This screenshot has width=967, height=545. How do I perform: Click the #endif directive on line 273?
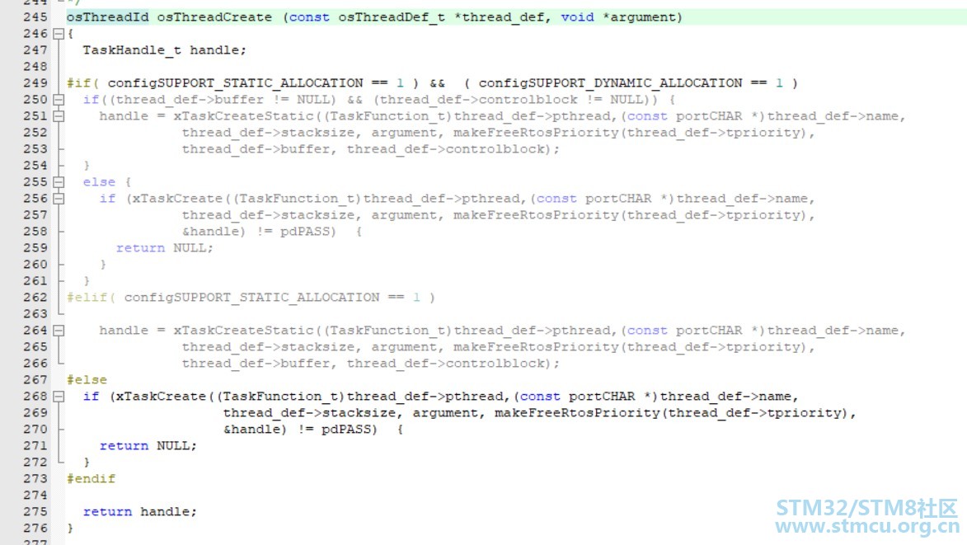click(91, 478)
